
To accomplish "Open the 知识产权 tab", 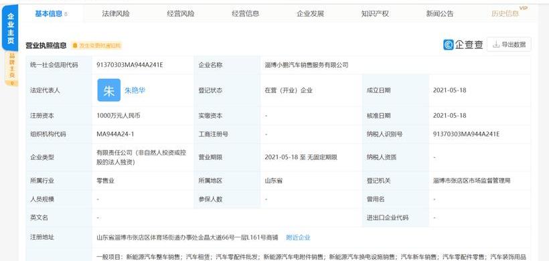I will [x=375, y=13].
